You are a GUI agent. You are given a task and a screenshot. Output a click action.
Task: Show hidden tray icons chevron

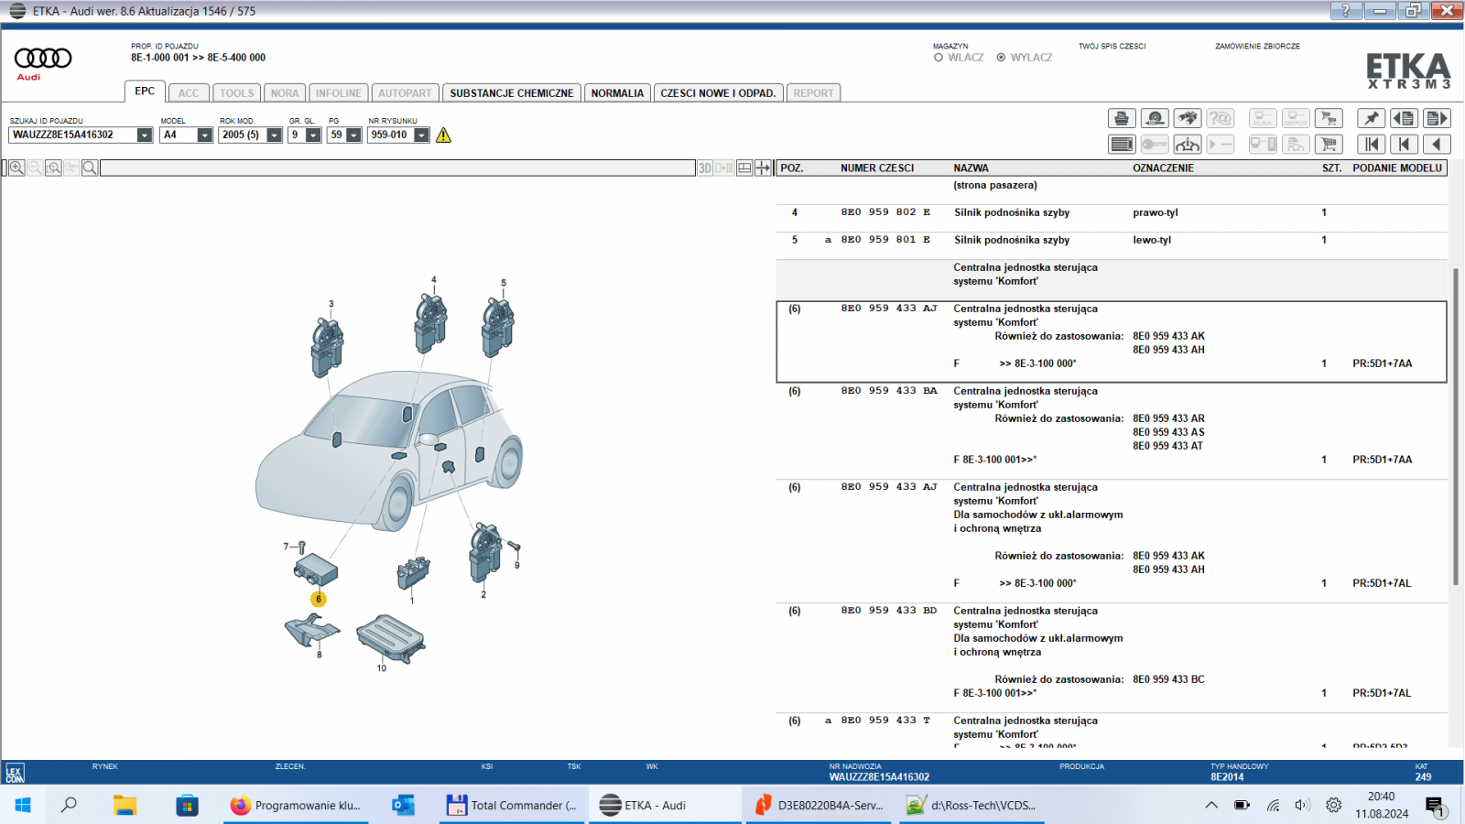pyautogui.click(x=1211, y=805)
